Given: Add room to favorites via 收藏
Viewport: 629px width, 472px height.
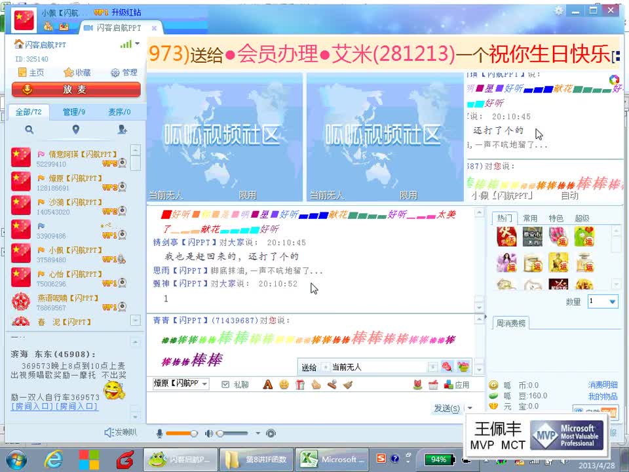Looking at the screenshot, I should 77,73.
